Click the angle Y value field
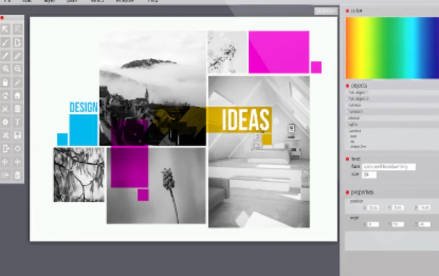Image resolution: width=439 pixels, height=276 pixels. pyautogui.click(x=398, y=224)
